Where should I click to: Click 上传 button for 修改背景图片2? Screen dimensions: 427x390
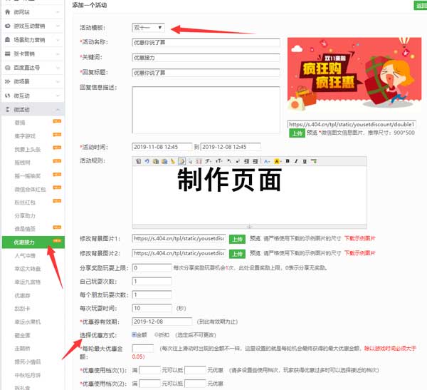pos(237,254)
